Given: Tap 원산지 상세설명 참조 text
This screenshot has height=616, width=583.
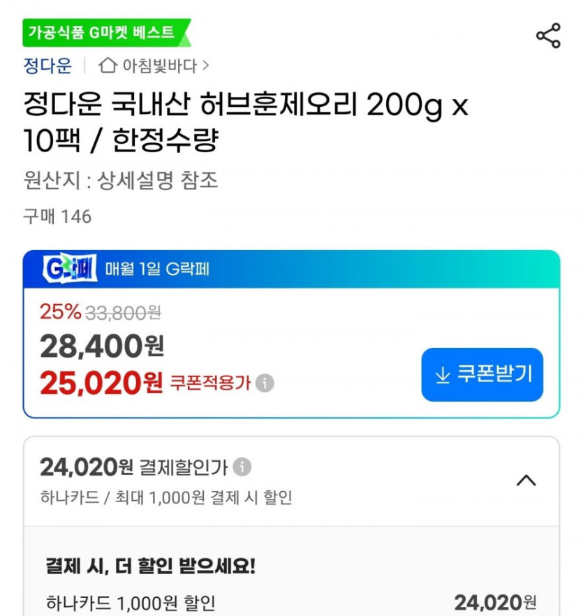Looking at the screenshot, I should (121, 181).
